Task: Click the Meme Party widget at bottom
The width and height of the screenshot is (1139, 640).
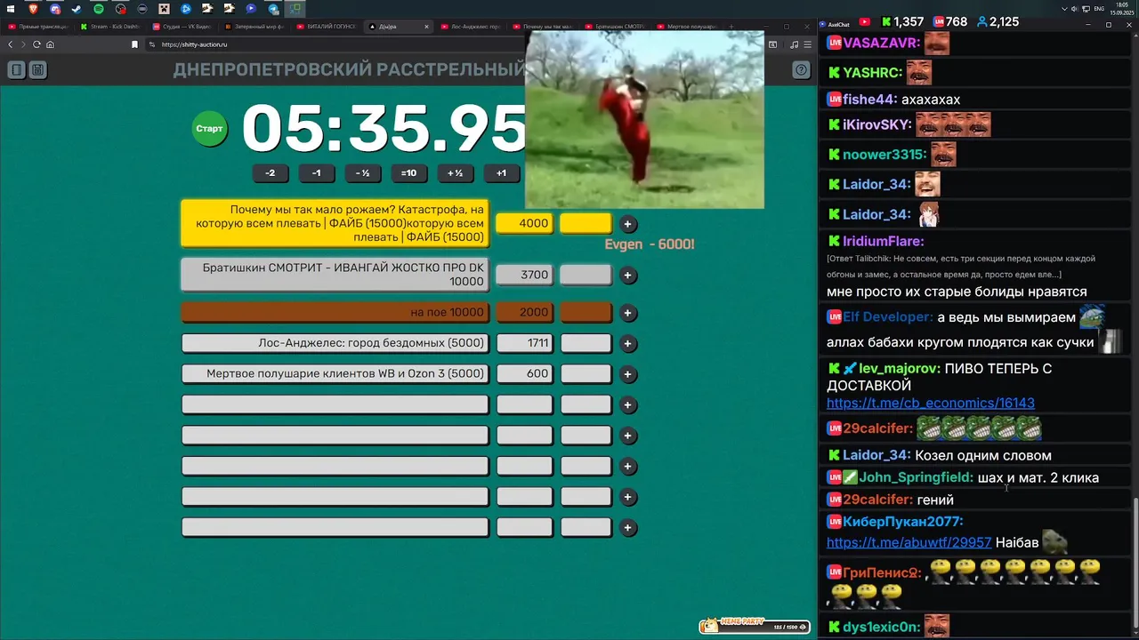Action: 755,626
